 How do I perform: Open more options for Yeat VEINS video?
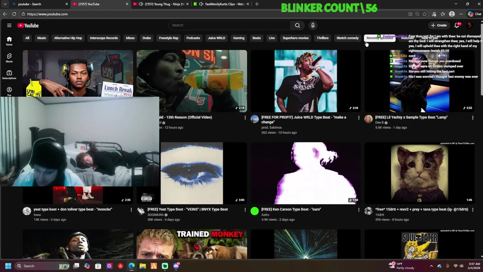point(245,210)
